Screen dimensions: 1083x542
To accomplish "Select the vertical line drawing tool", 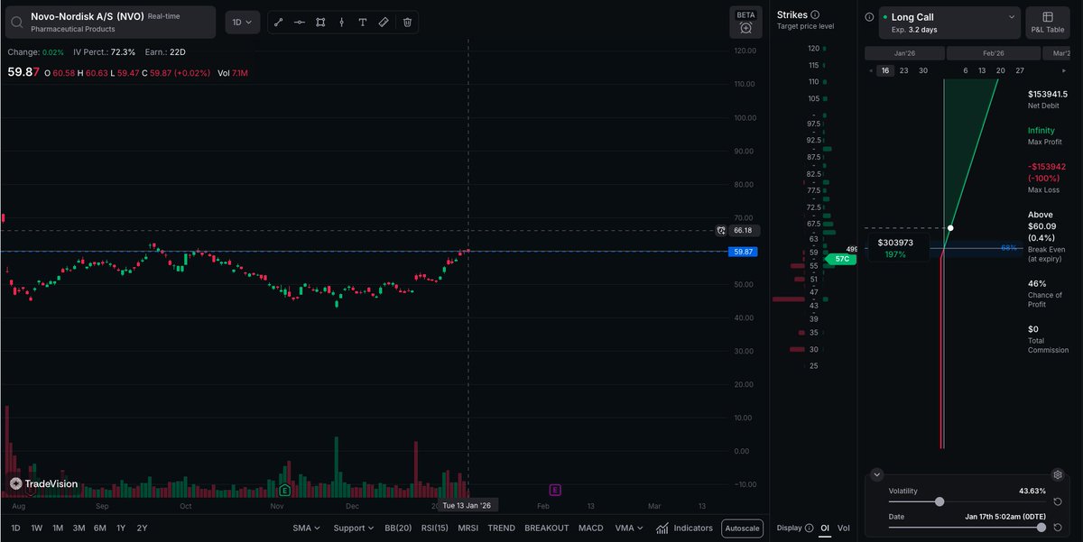I will [341, 23].
